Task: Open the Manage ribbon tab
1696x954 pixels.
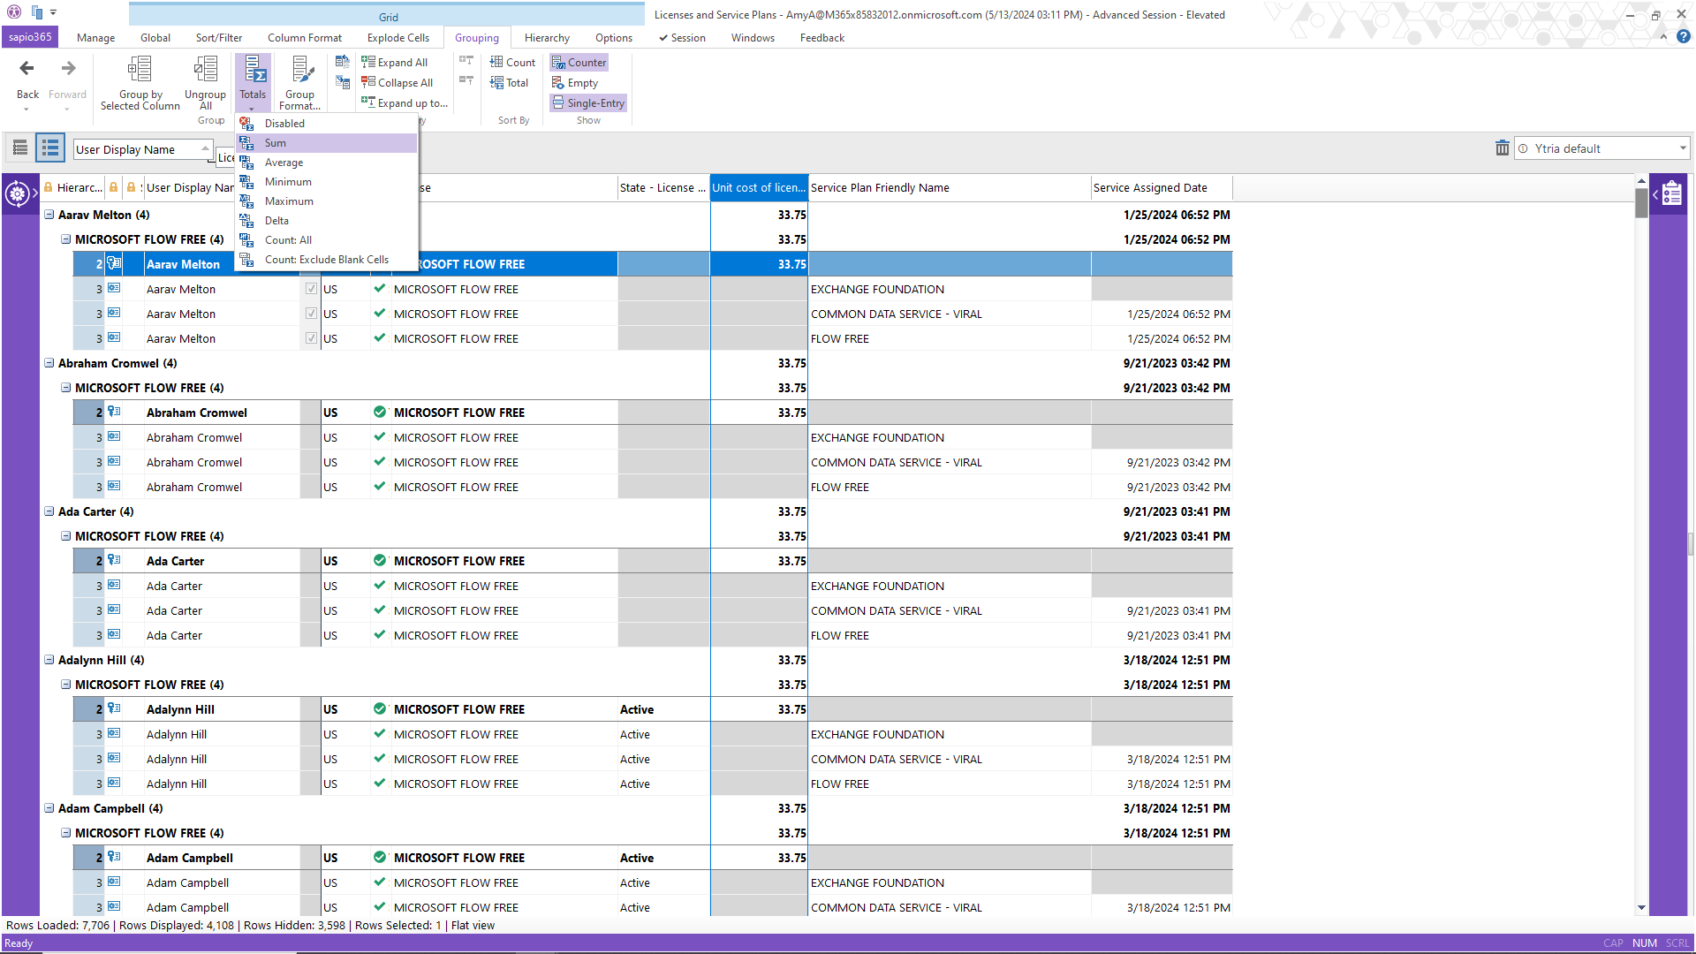Action: click(x=95, y=38)
